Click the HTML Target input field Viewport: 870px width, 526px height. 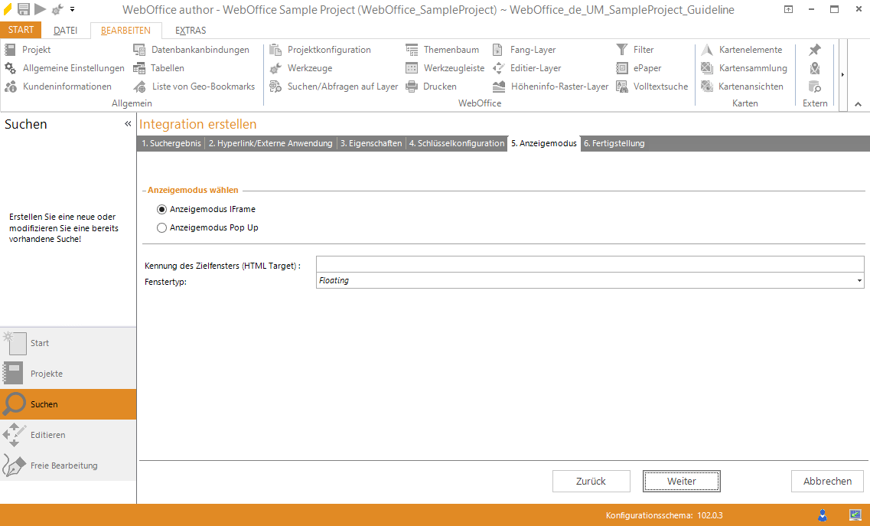(x=589, y=264)
